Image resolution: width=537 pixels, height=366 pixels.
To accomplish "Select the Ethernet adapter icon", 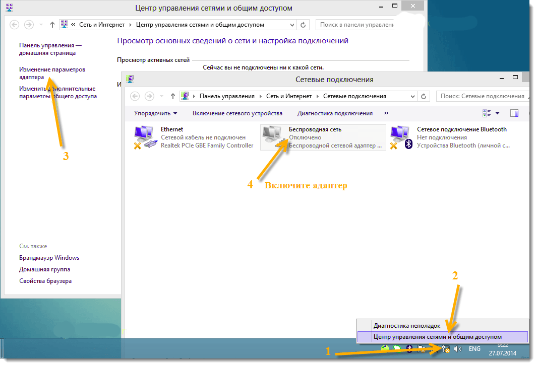I will tap(145, 137).
